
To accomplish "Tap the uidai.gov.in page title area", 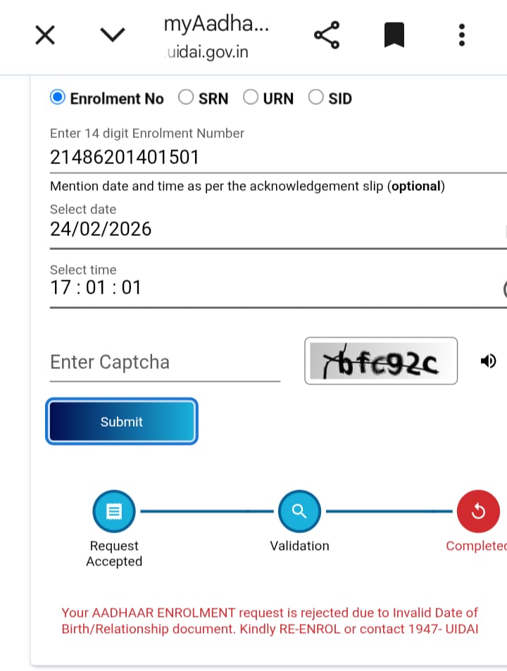I will point(215,37).
